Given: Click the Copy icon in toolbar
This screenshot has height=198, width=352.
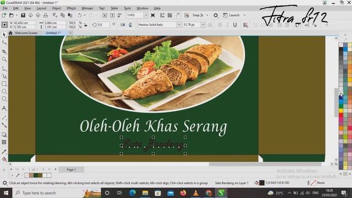Looking at the screenshot, I should [62, 15].
